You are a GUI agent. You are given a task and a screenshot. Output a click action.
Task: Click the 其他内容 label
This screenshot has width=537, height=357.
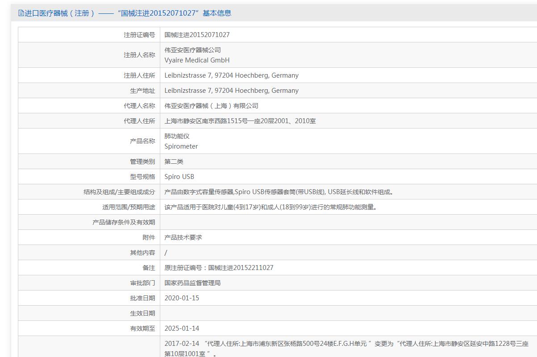click(x=142, y=253)
